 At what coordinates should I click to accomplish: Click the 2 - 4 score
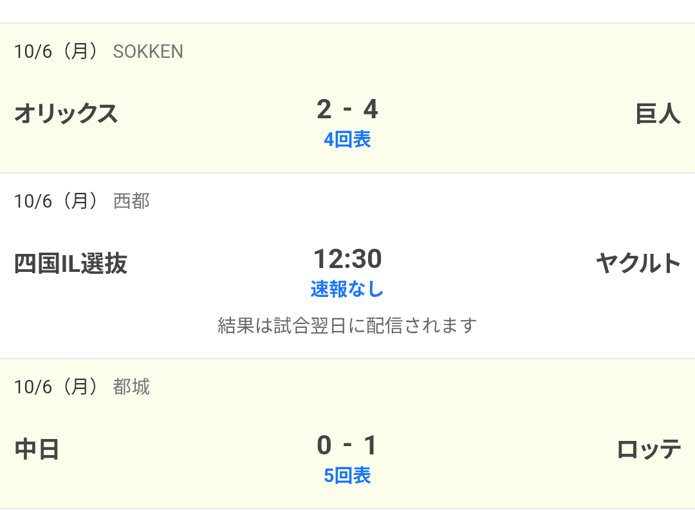(x=347, y=110)
